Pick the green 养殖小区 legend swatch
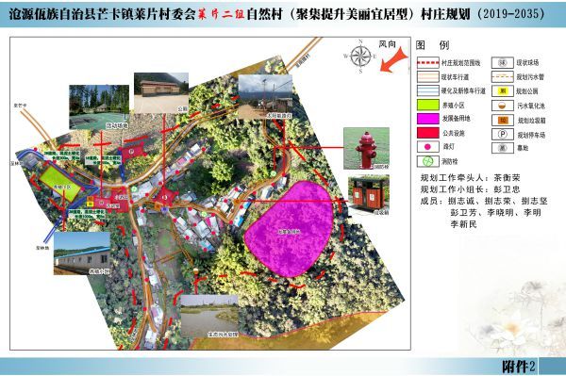Viewport: 566px width, 376px height. pyautogui.click(x=427, y=105)
